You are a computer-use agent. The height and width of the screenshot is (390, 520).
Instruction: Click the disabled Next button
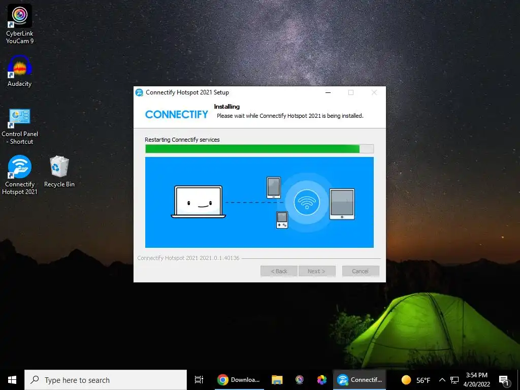(x=317, y=271)
